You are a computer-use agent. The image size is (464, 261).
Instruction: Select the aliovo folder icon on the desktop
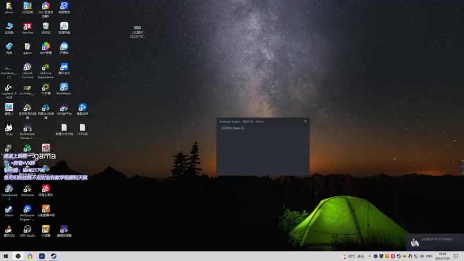(x=9, y=8)
